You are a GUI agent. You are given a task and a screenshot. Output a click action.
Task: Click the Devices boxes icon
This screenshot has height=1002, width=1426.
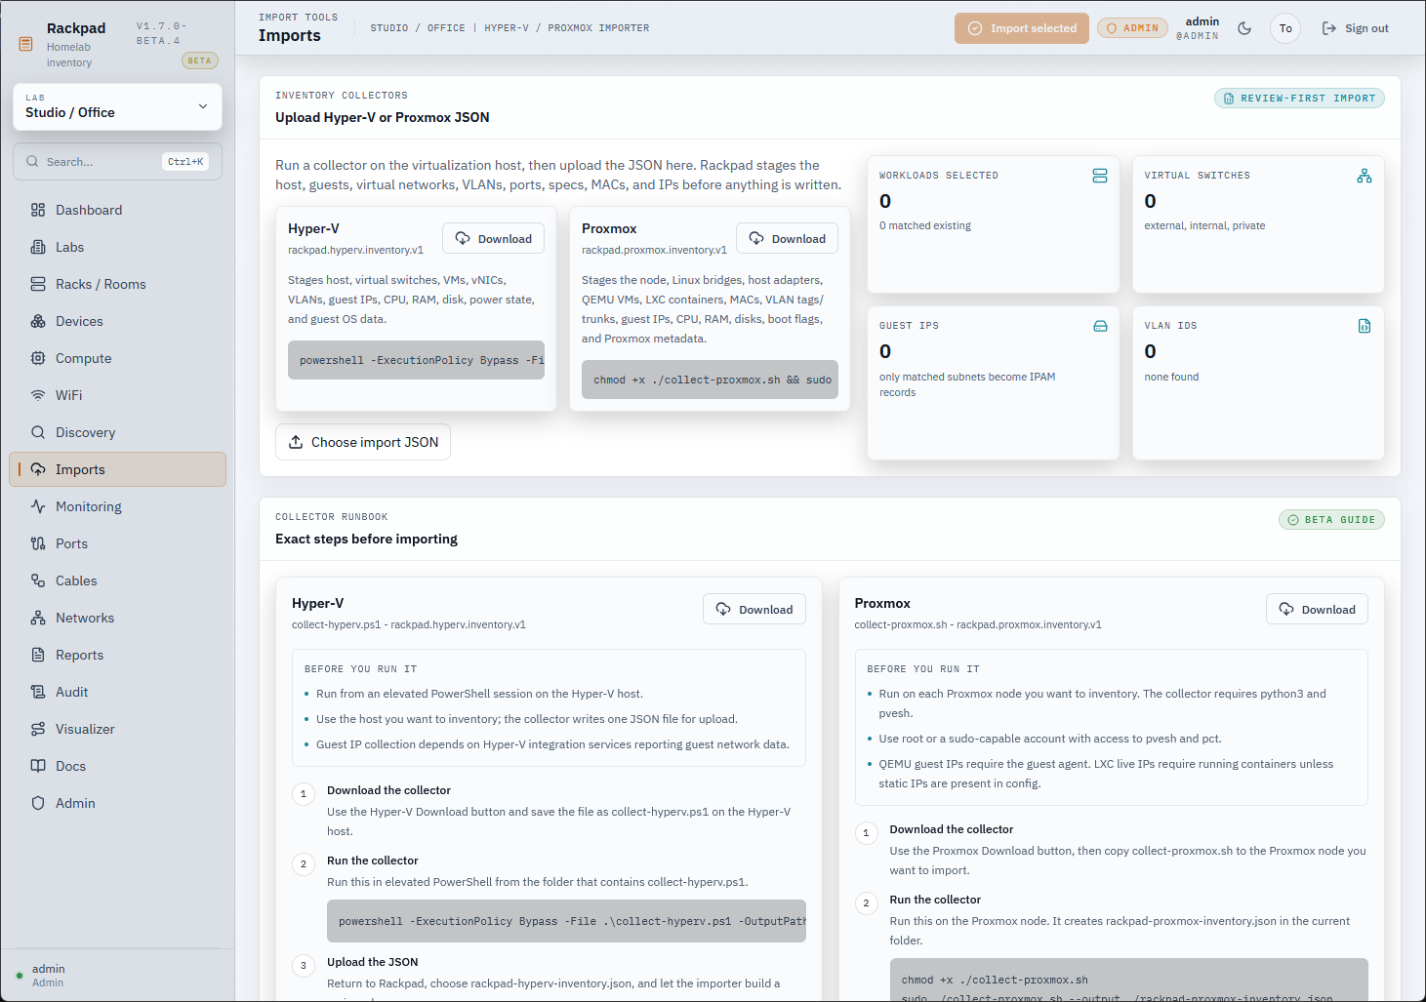coord(38,321)
